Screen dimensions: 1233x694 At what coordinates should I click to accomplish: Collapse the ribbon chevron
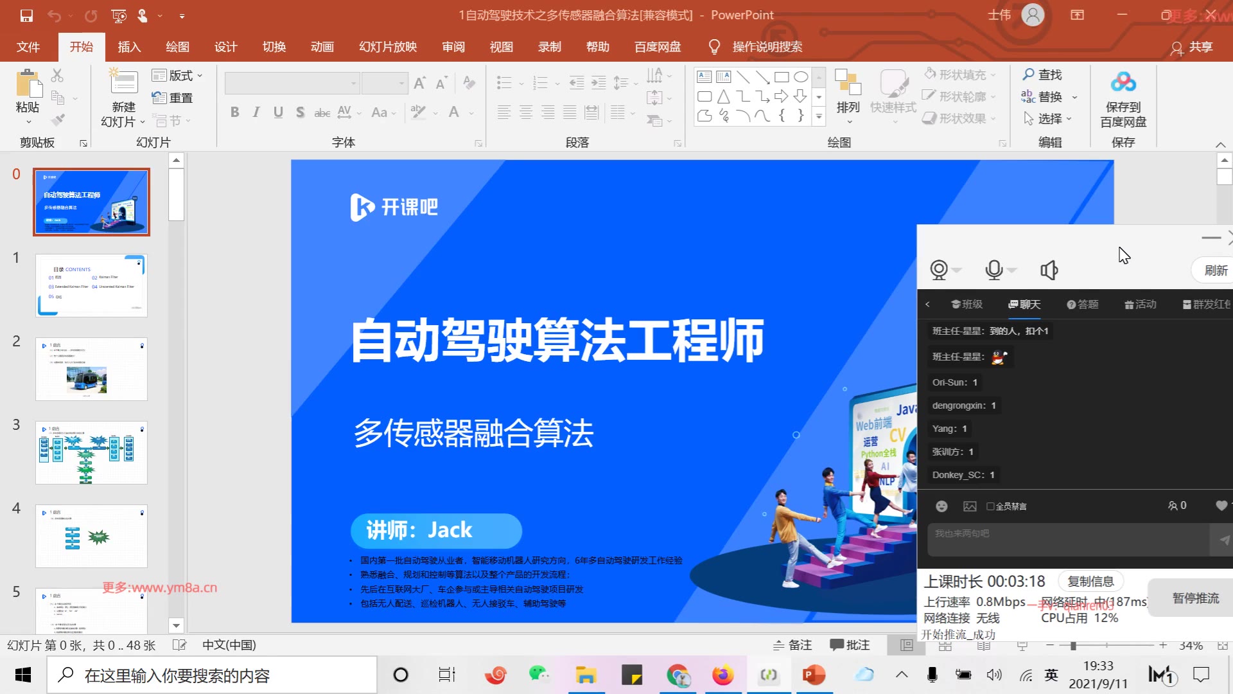(1220, 144)
